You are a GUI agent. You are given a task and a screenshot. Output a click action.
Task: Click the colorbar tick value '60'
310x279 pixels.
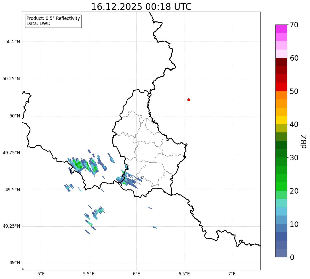pyautogui.click(x=294, y=58)
